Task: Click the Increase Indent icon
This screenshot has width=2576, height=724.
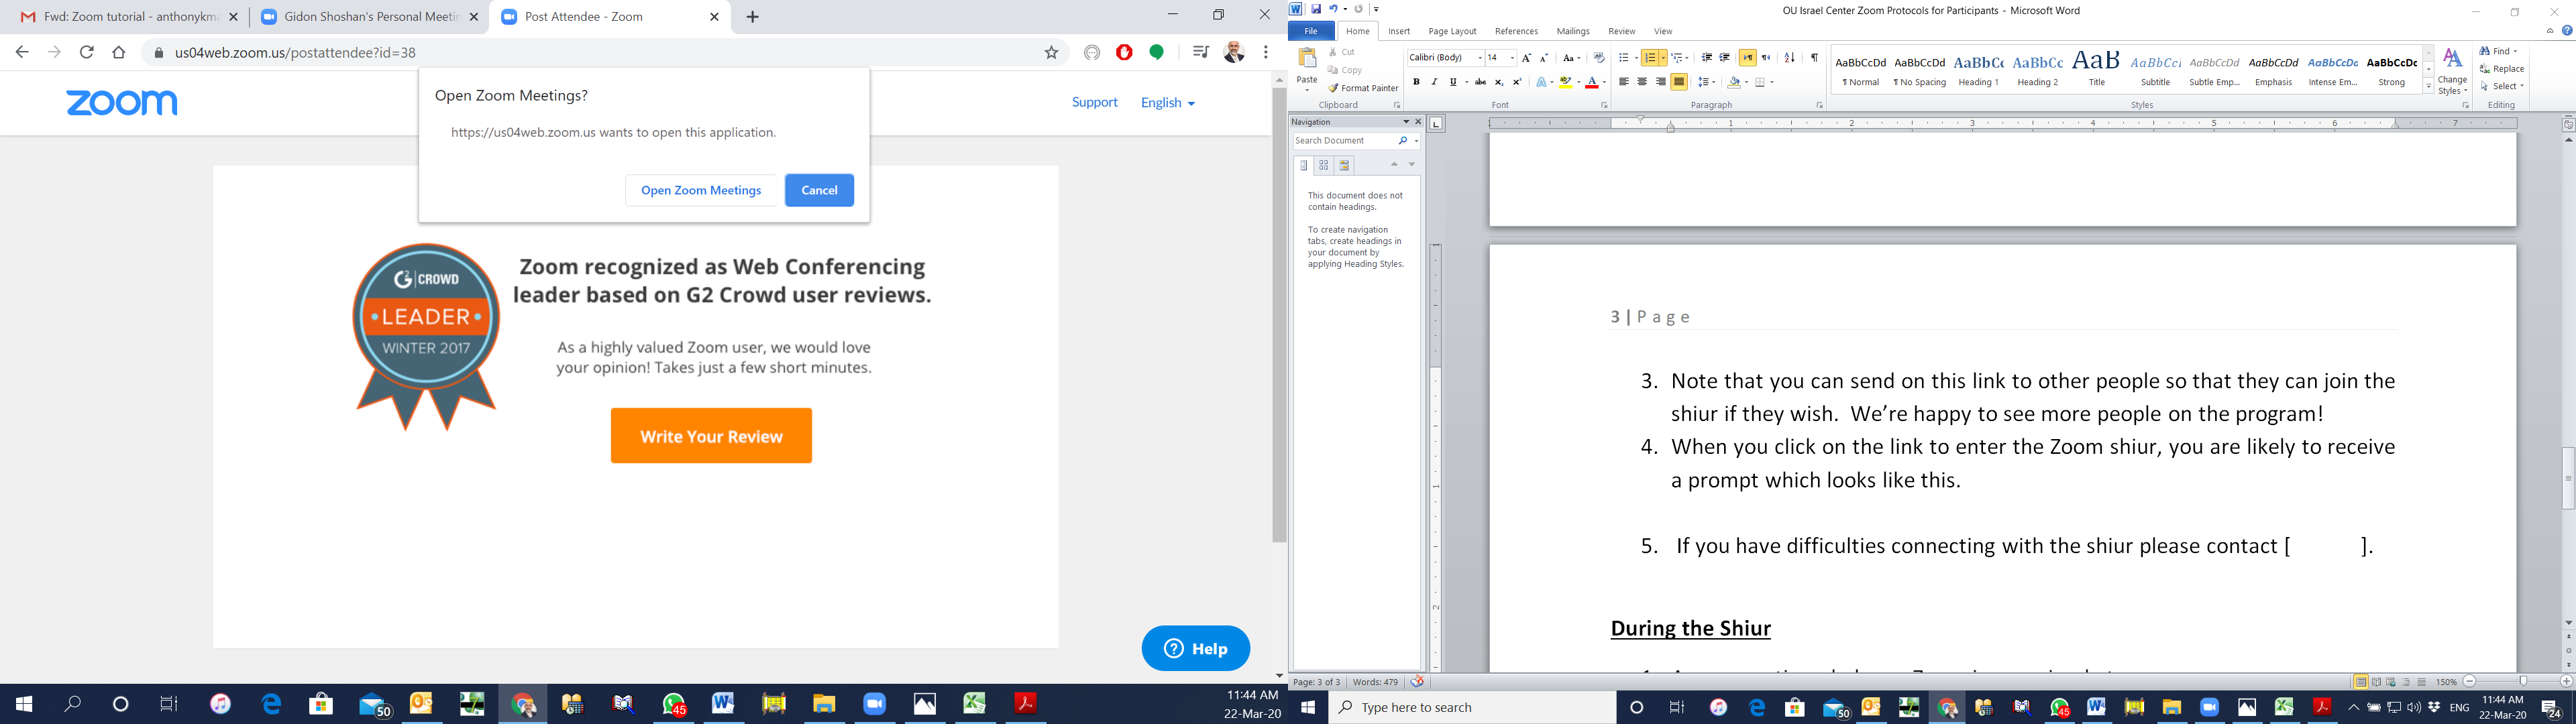Action: click(1725, 58)
